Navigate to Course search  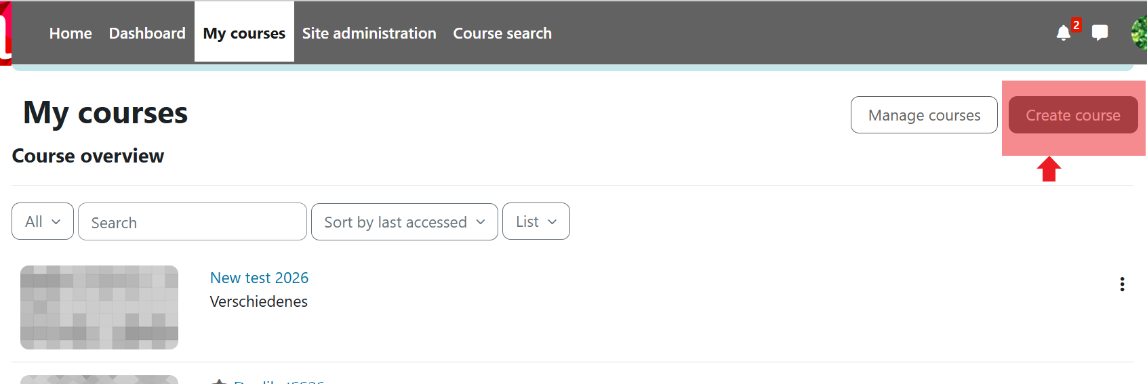[x=502, y=33]
